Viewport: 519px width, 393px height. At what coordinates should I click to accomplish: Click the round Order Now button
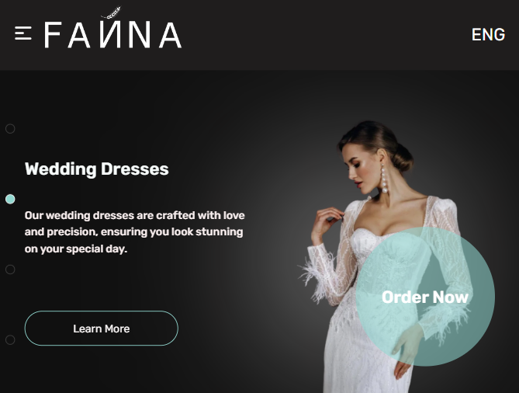[425, 297]
